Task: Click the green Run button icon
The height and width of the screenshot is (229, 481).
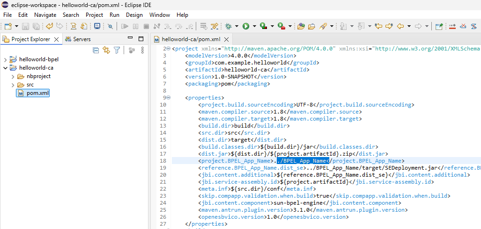Action: (246, 26)
